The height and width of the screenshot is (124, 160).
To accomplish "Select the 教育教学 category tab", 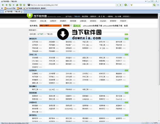I will [x=113, y=21].
